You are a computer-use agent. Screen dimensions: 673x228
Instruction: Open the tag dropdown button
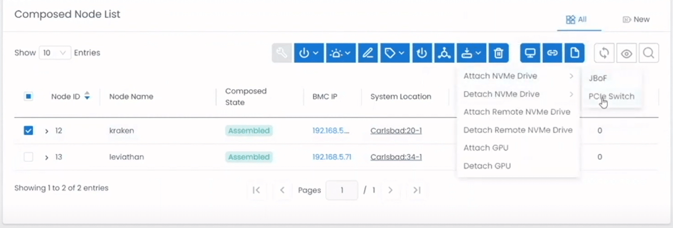[395, 53]
